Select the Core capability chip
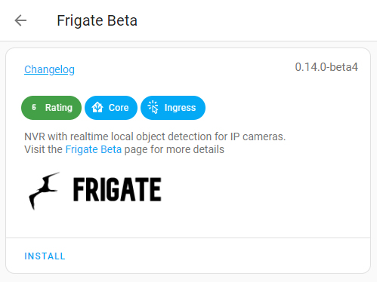 [111, 108]
